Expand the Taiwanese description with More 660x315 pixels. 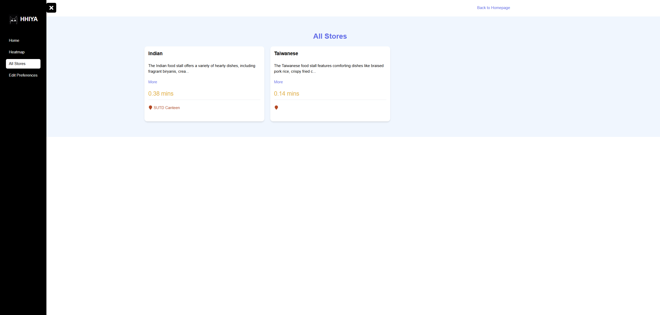click(278, 82)
